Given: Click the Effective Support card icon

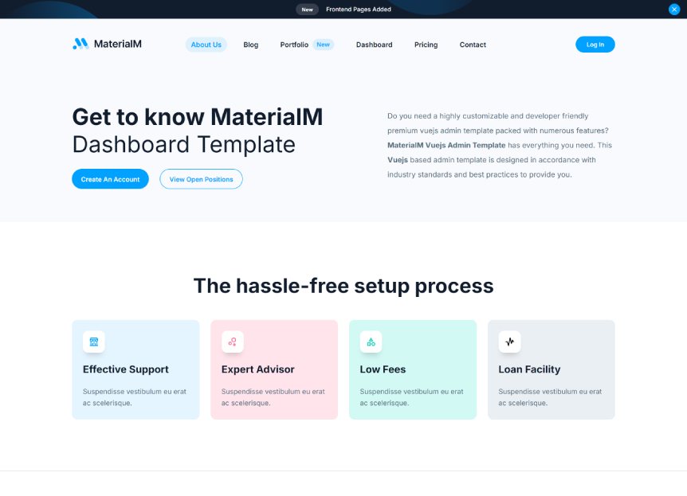Looking at the screenshot, I should (x=94, y=342).
